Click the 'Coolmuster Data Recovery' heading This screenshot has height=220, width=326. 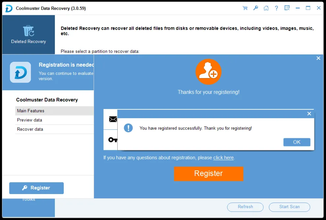click(x=47, y=100)
